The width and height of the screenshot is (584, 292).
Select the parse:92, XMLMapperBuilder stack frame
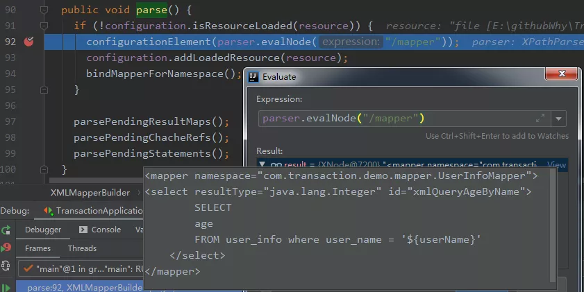click(80, 287)
